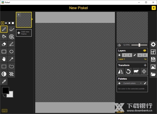The height and width of the screenshot is (114, 157).
Task: Open the Export image tab
Action: pos(153,67)
